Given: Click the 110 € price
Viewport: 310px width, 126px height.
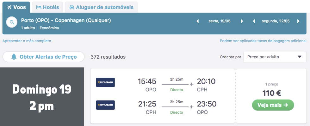Looking at the screenshot, I should (x=272, y=93).
